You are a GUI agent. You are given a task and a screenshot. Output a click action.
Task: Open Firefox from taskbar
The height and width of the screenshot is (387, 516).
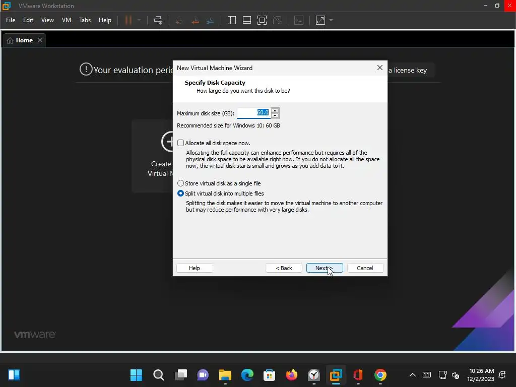[x=292, y=375]
